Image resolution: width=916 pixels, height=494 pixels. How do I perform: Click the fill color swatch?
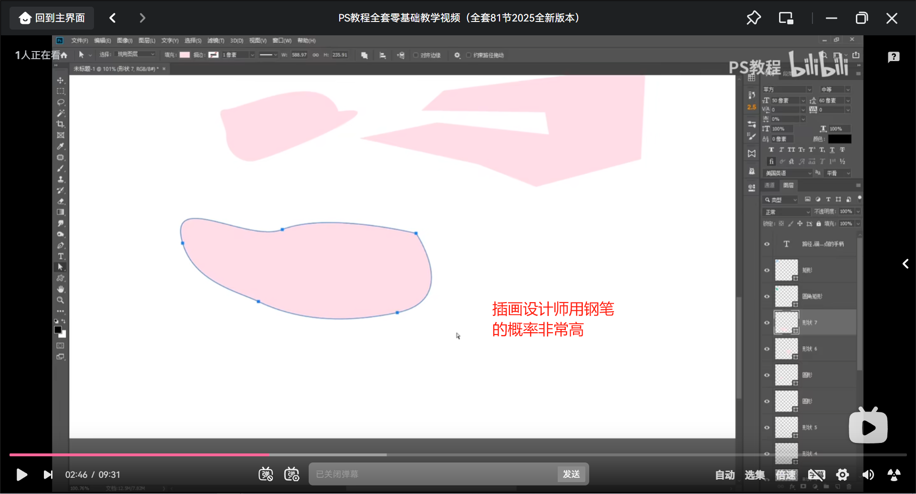click(185, 55)
